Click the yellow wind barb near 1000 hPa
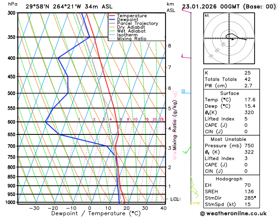280x217 pixels. pos(195,203)
